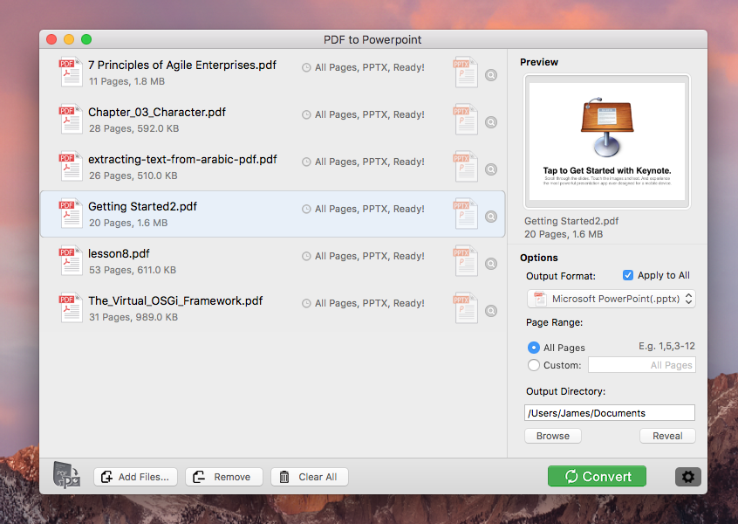Viewport: 738px width, 524px height.
Task: Click clock status icon for lesson8.pdf
Action: (x=306, y=256)
